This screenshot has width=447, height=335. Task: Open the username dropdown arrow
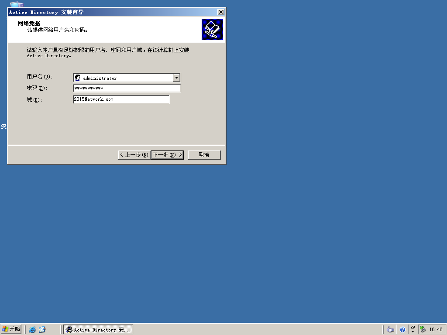[177, 78]
